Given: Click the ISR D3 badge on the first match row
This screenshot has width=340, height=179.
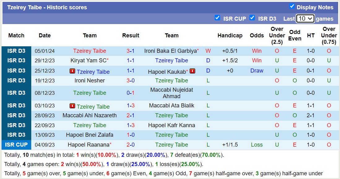Looking at the screenshot, I should point(16,51).
